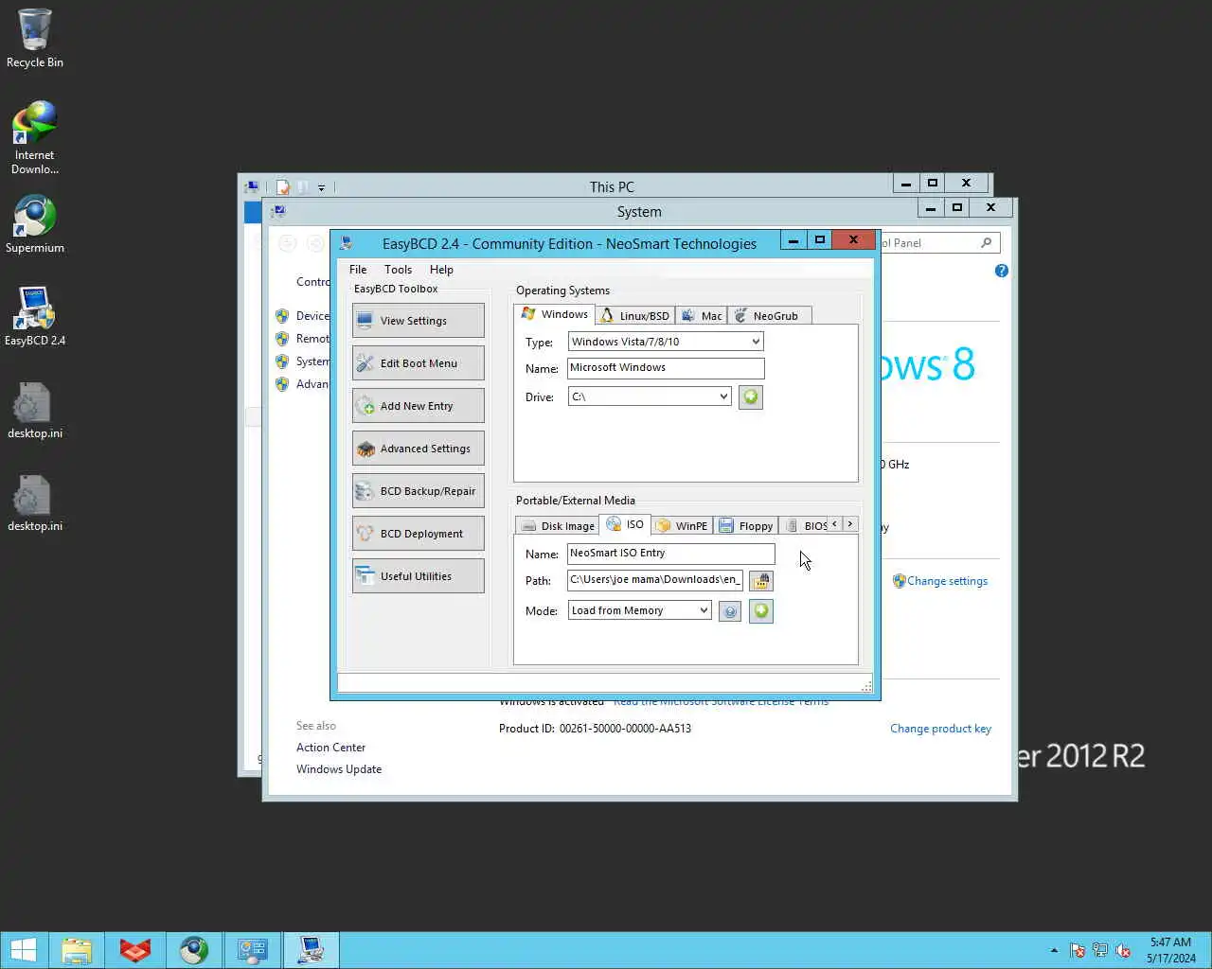
Task: Click the Add New Entry toolbox button
Action: pos(418,406)
